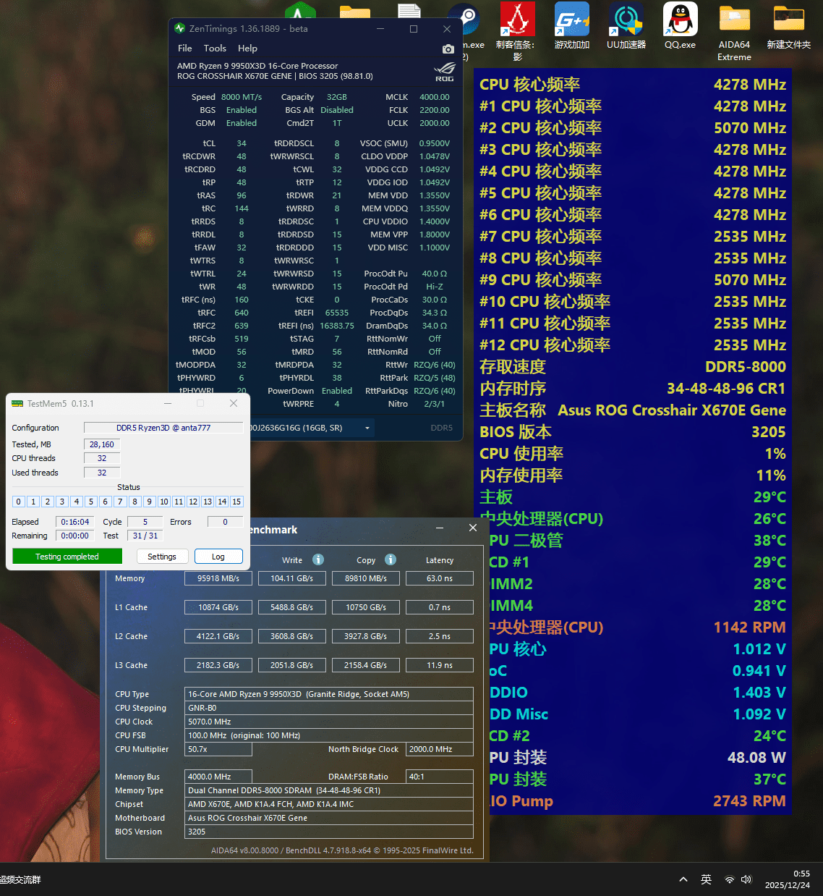Minimize the ZenTimings window
The width and height of the screenshot is (823, 896).
pos(380,29)
